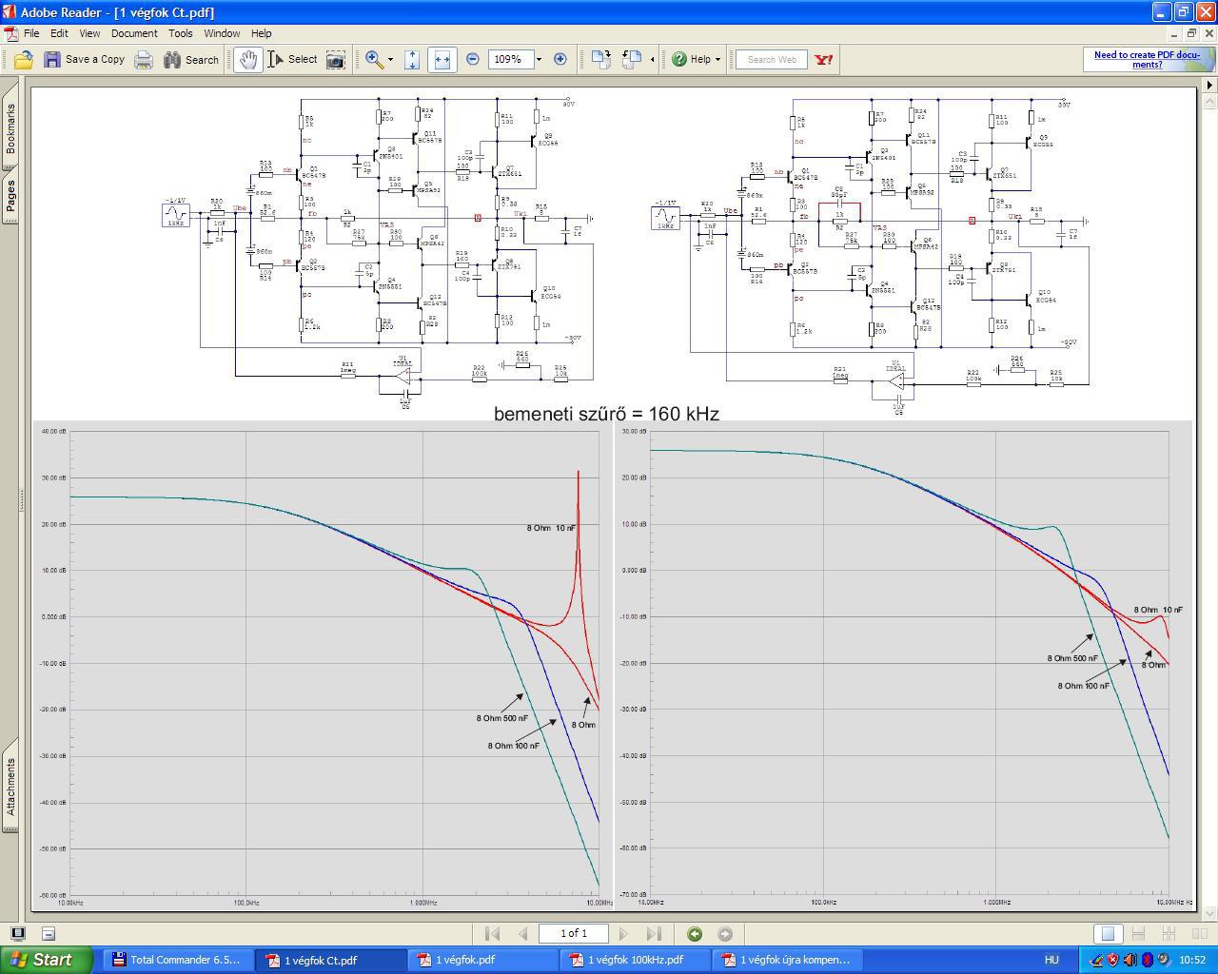This screenshot has height=974, width=1218.
Task: Hide toolbars using the status bar icon
Action: pyautogui.click(x=49, y=934)
